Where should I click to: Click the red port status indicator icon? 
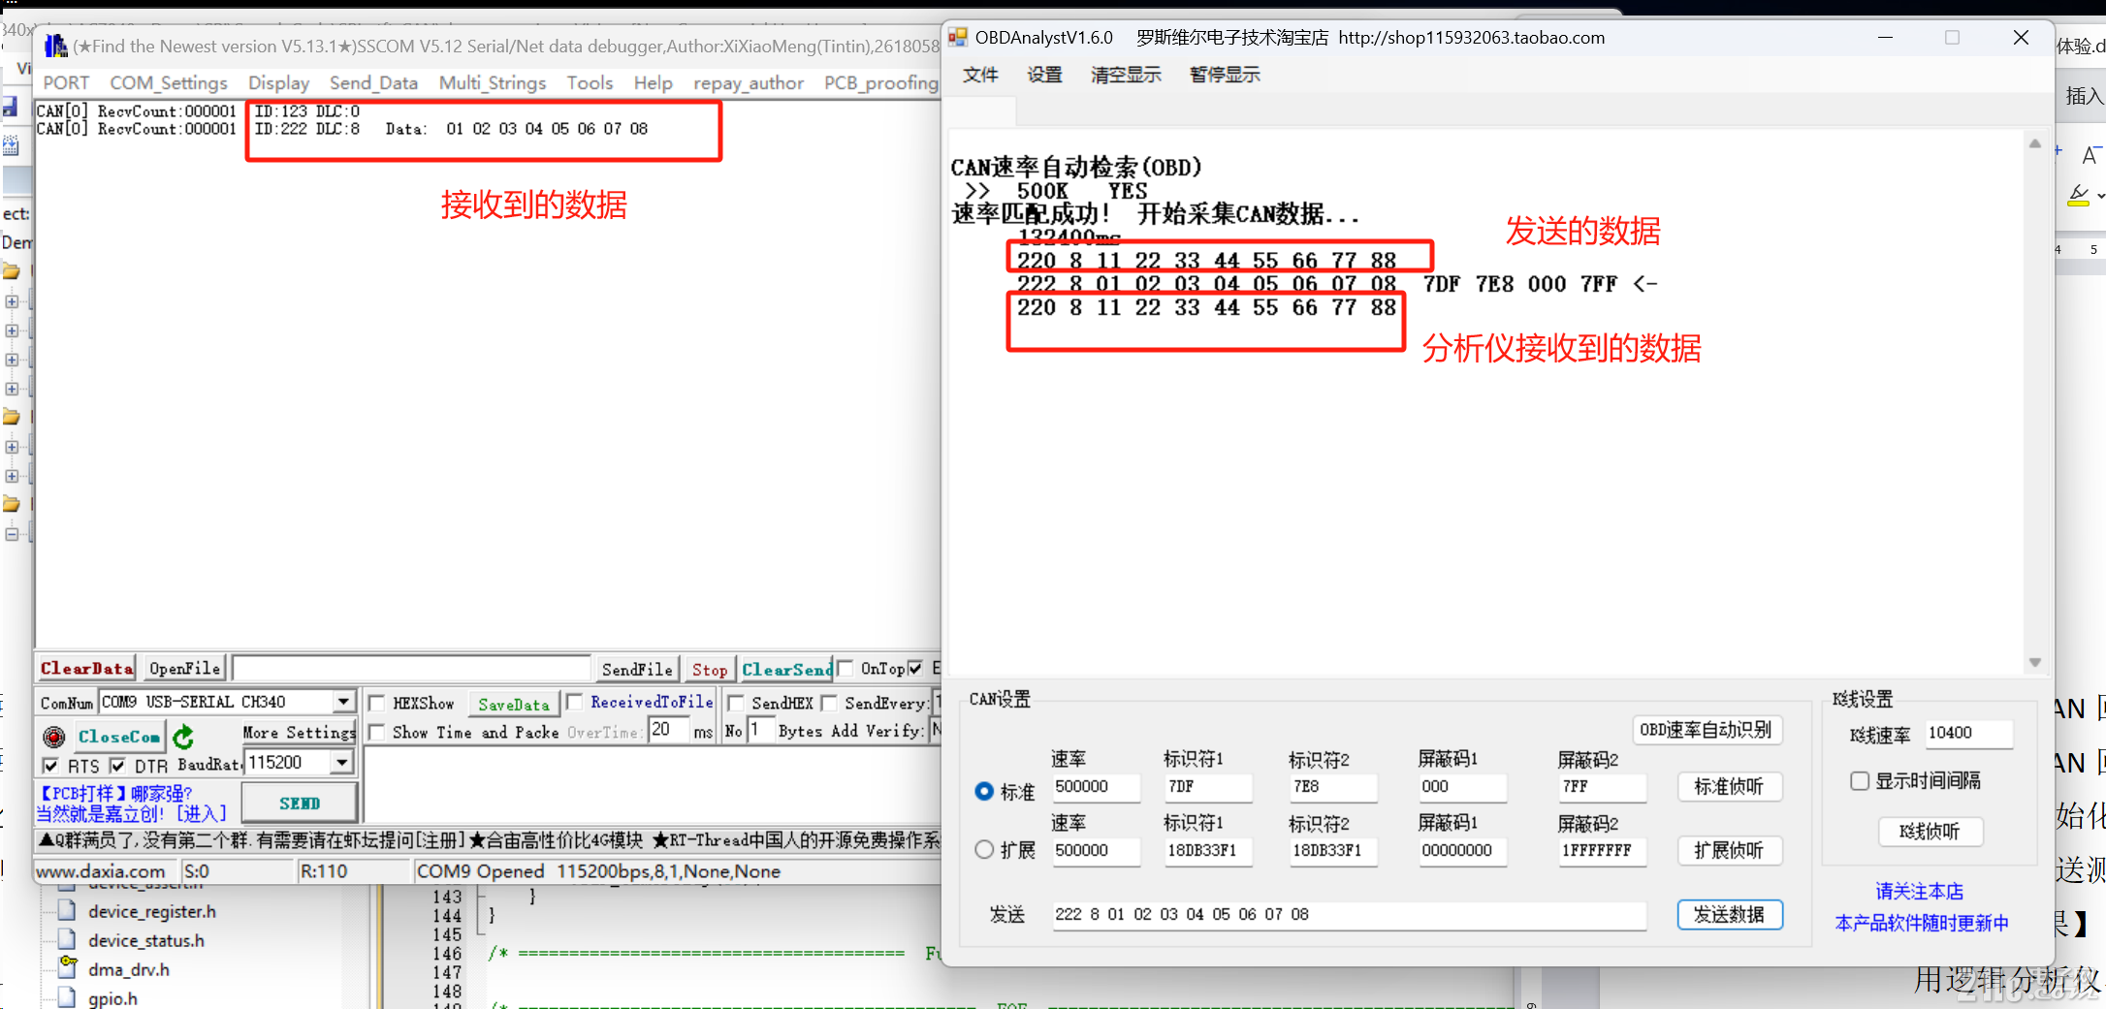(54, 737)
